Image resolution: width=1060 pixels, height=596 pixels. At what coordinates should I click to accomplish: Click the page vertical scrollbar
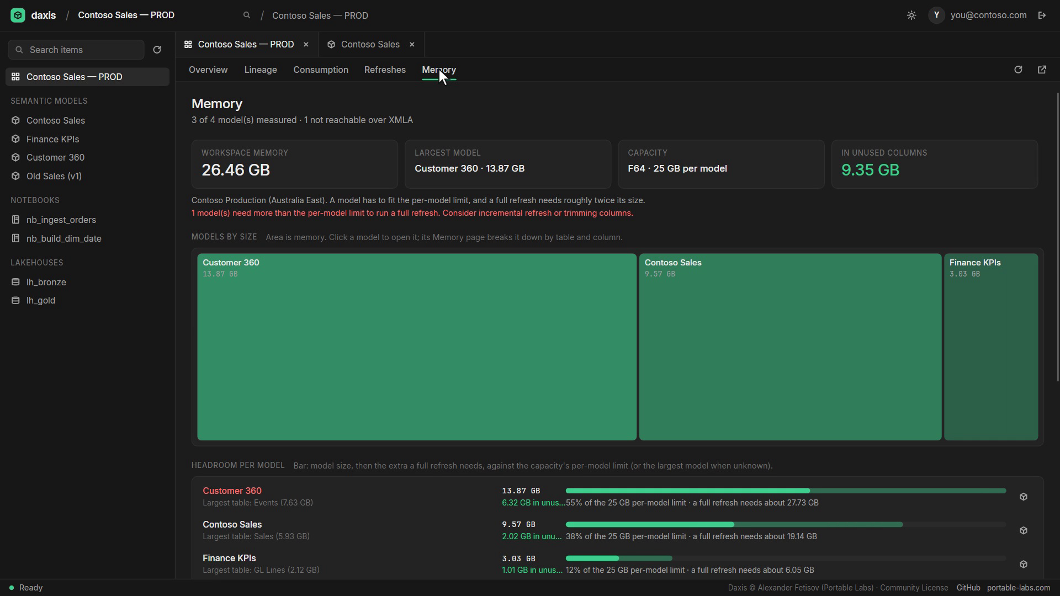coord(1058,237)
